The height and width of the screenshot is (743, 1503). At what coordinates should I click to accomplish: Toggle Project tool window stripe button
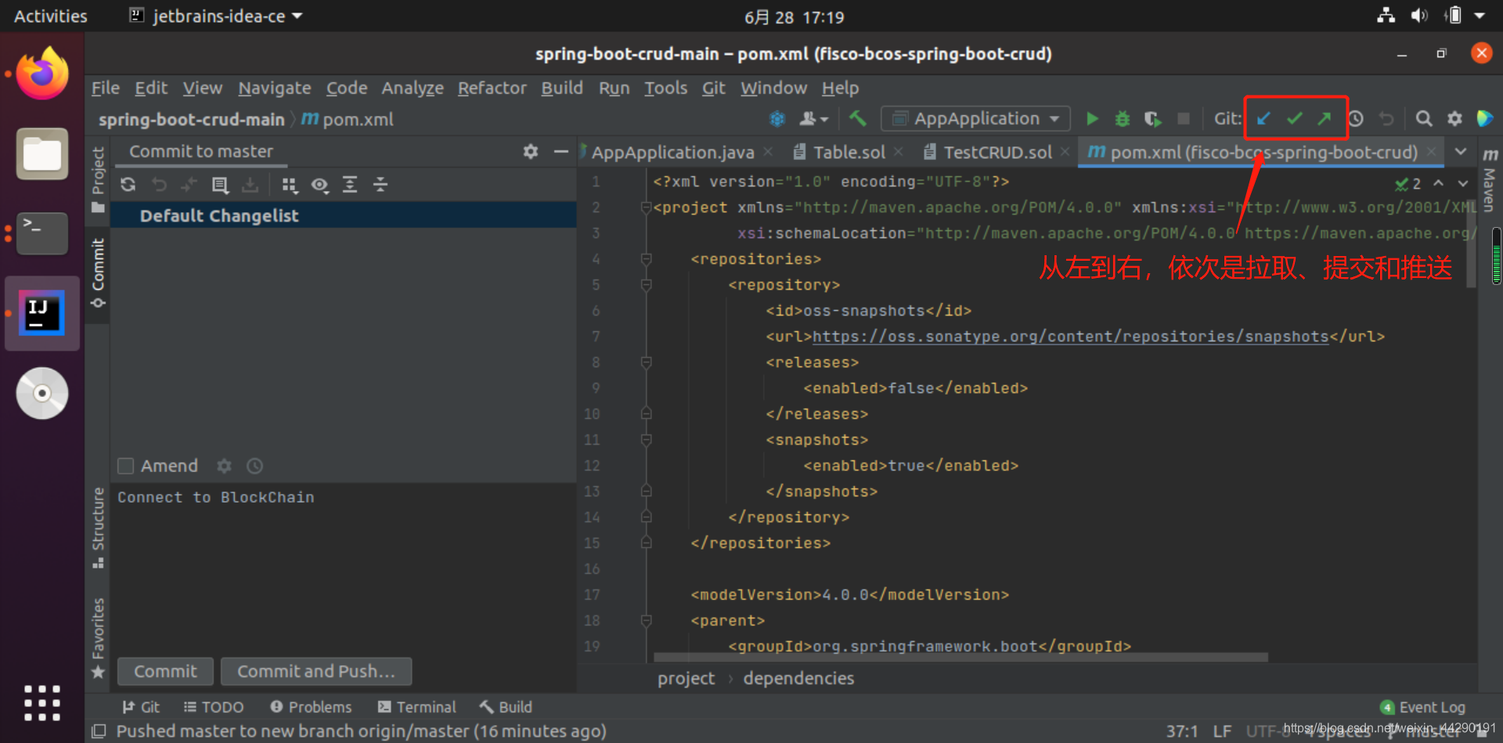pos(98,180)
